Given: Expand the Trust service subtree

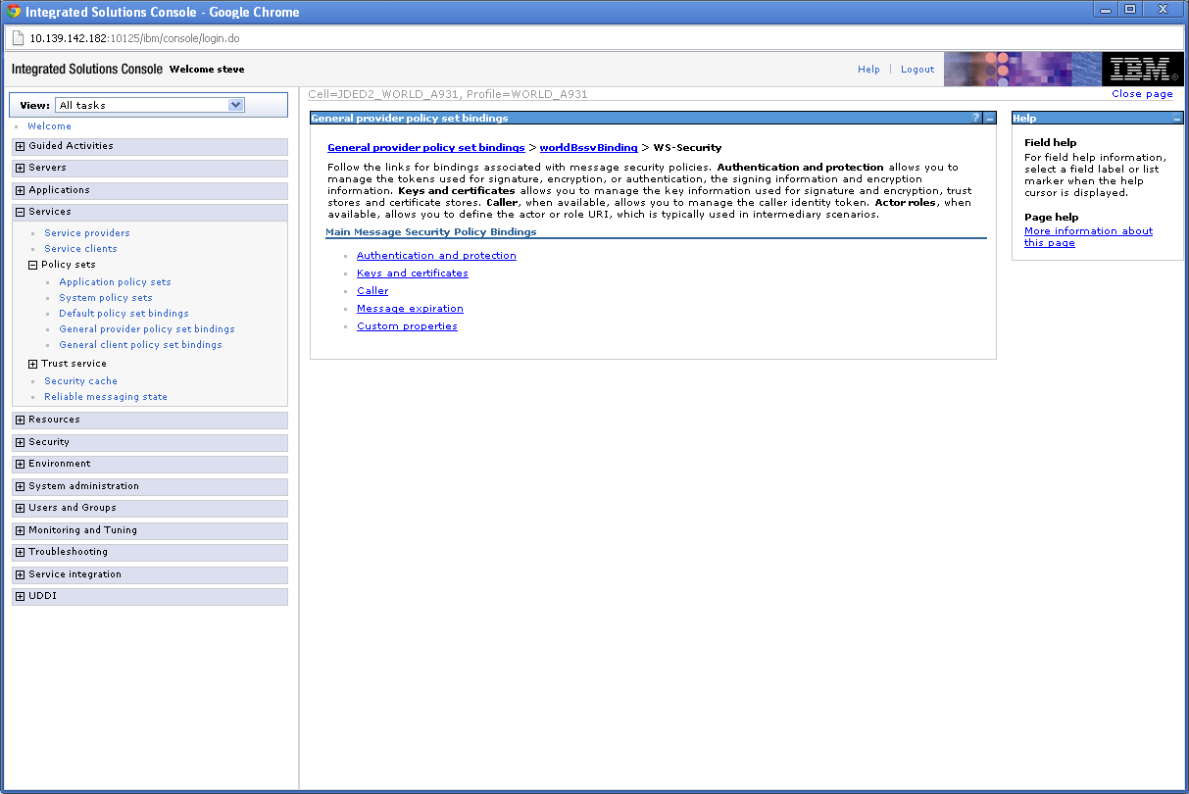Looking at the screenshot, I should (x=32, y=364).
